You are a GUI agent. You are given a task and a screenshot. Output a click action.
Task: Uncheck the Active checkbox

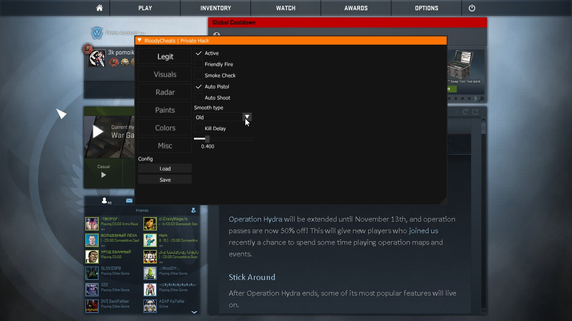point(198,53)
